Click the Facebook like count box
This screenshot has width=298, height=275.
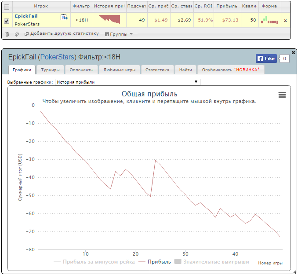coord(284,59)
